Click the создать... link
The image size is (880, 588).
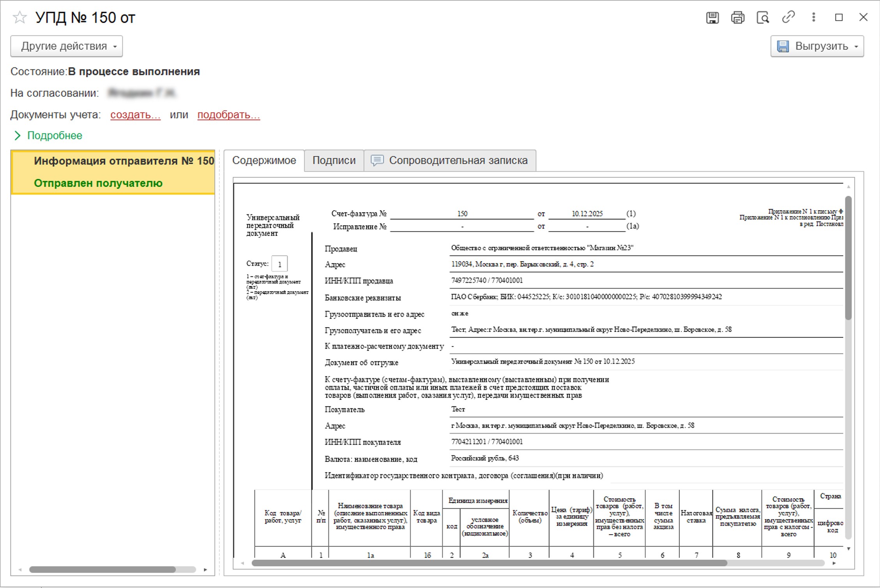pos(135,115)
